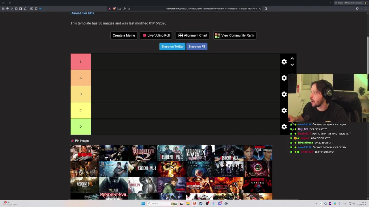Click the Pin Images pushpin icon
The height and width of the screenshot is (207, 369).
72,141
